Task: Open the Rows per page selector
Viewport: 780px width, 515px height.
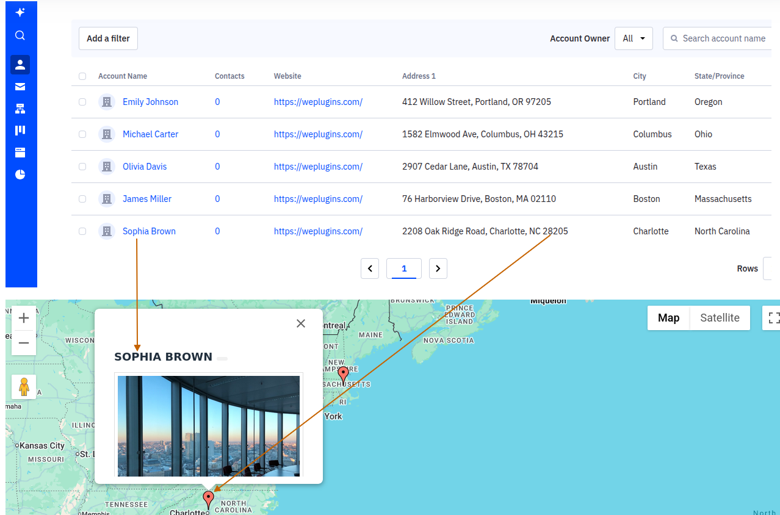Action: pos(771,268)
